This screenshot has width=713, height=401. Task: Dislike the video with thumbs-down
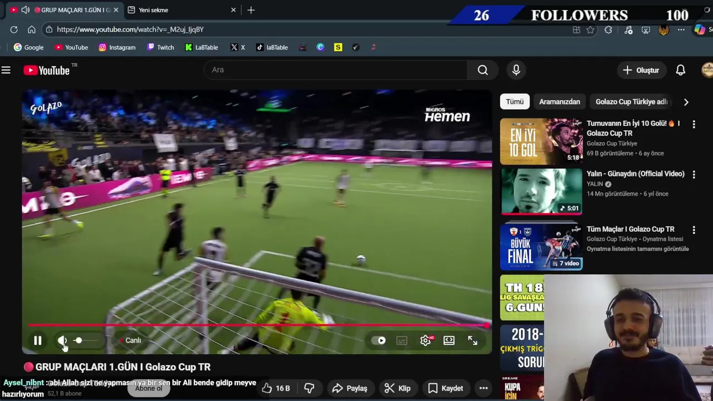(x=309, y=388)
